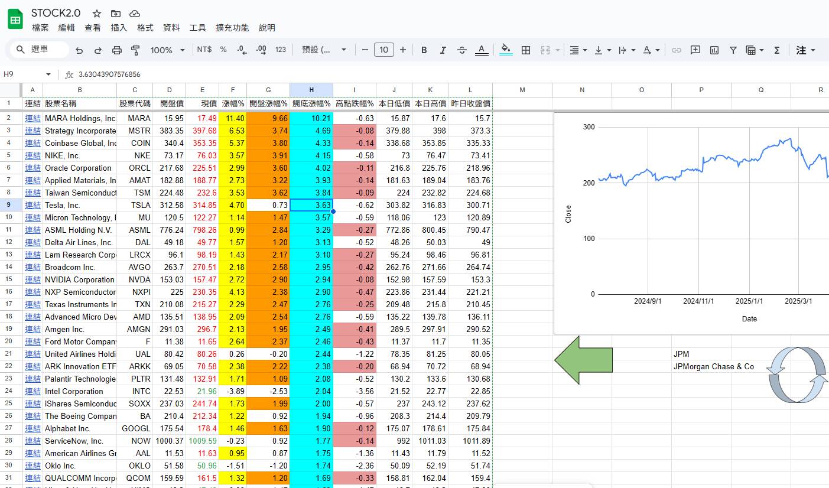Open the fill color picker
829x488 pixels.
(506, 50)
